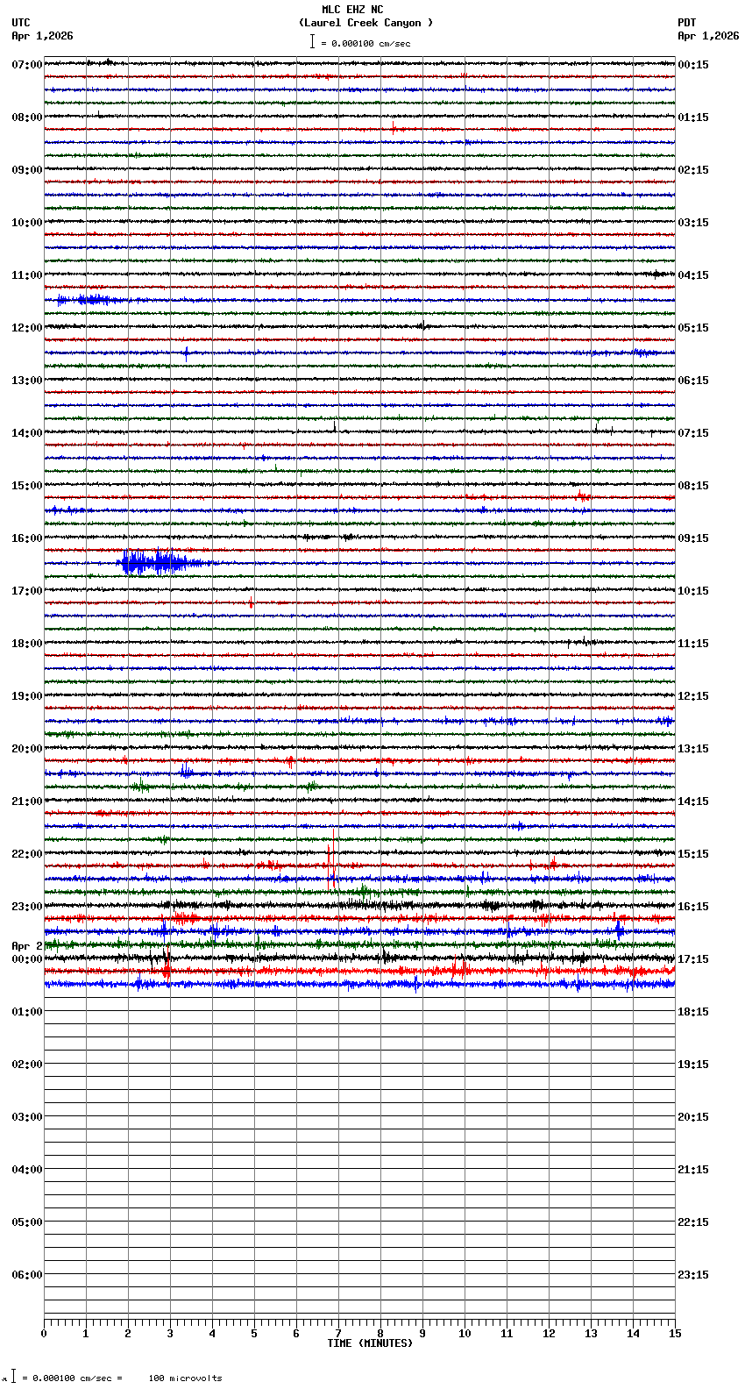Click the 'Apr 2' date label on left axis
This screenshot has height=1389, width=745.
click(27, 946)
